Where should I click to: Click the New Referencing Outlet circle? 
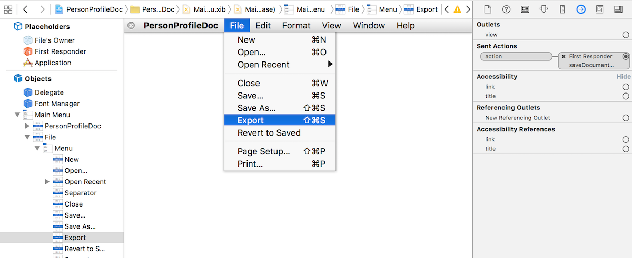[626, 118]
